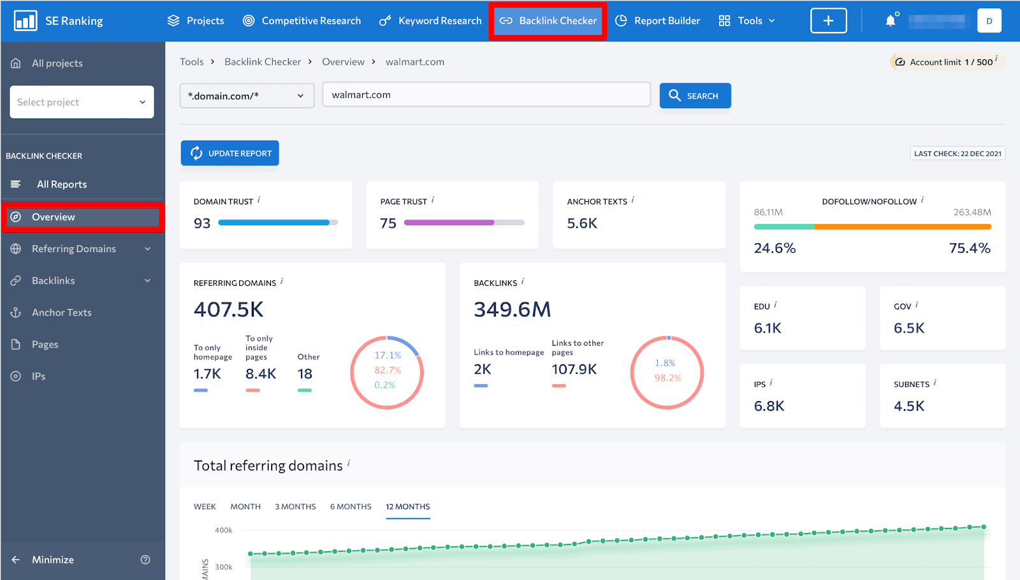Select the Overview sidebar item

pyautogui.click(x=82, y=217)
